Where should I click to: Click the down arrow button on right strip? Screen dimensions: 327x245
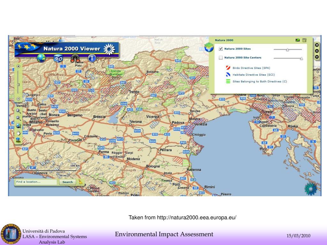(317, 57)
